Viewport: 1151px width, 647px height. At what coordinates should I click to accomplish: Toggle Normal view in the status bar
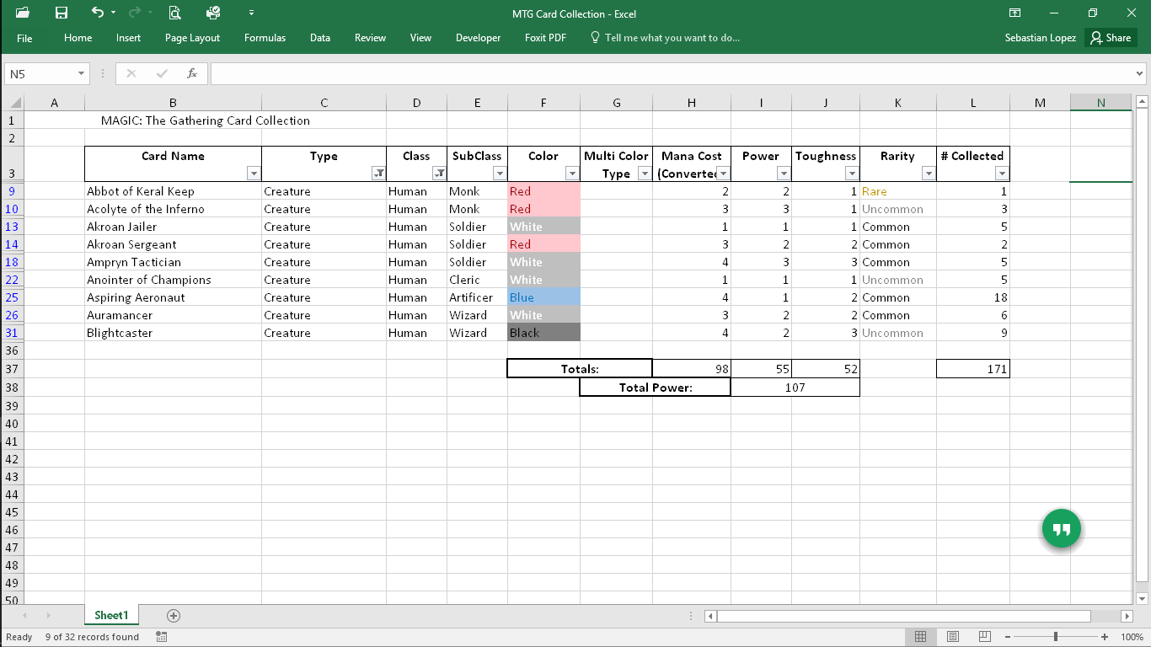(921, 637)
